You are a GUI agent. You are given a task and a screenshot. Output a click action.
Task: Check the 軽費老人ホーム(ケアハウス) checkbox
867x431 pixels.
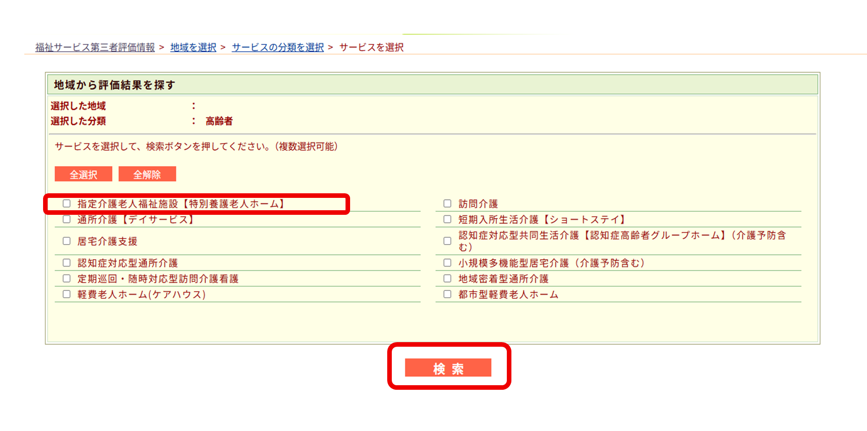pyautogui.click(x=67, y=295)
